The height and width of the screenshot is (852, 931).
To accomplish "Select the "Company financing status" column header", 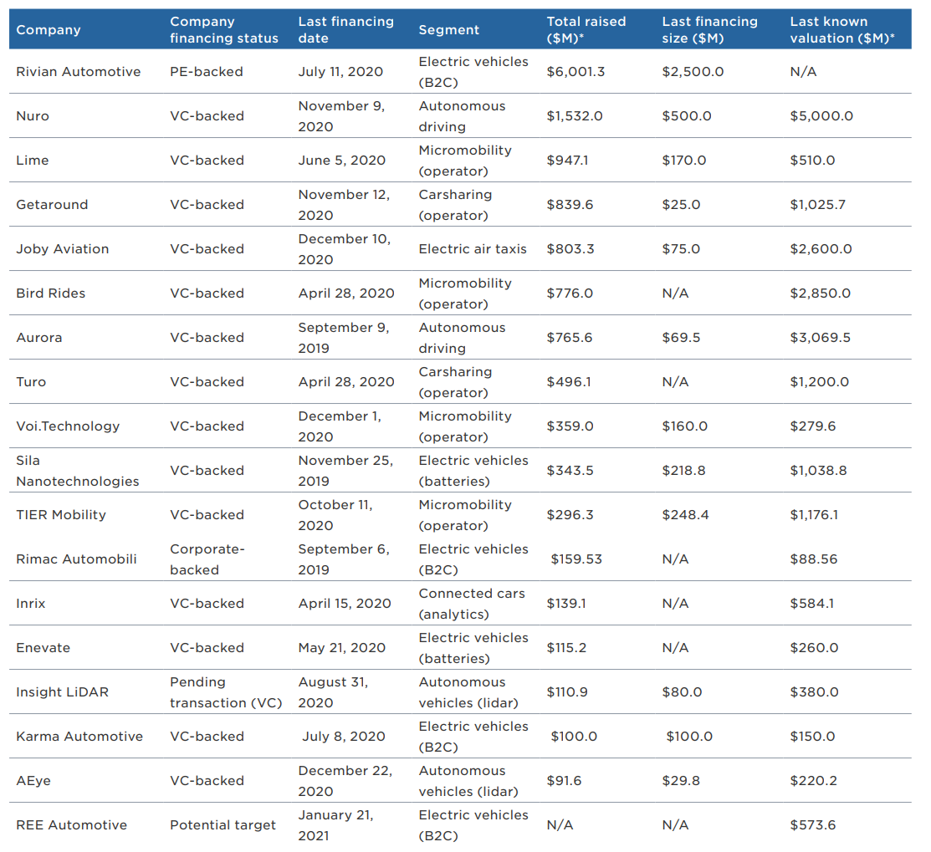I will point(224,29).
